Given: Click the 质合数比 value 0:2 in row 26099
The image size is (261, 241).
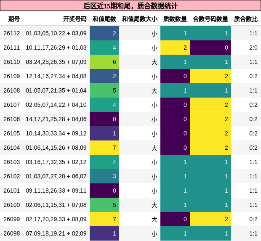Looking at the screenshot, I should pos(253,219).
